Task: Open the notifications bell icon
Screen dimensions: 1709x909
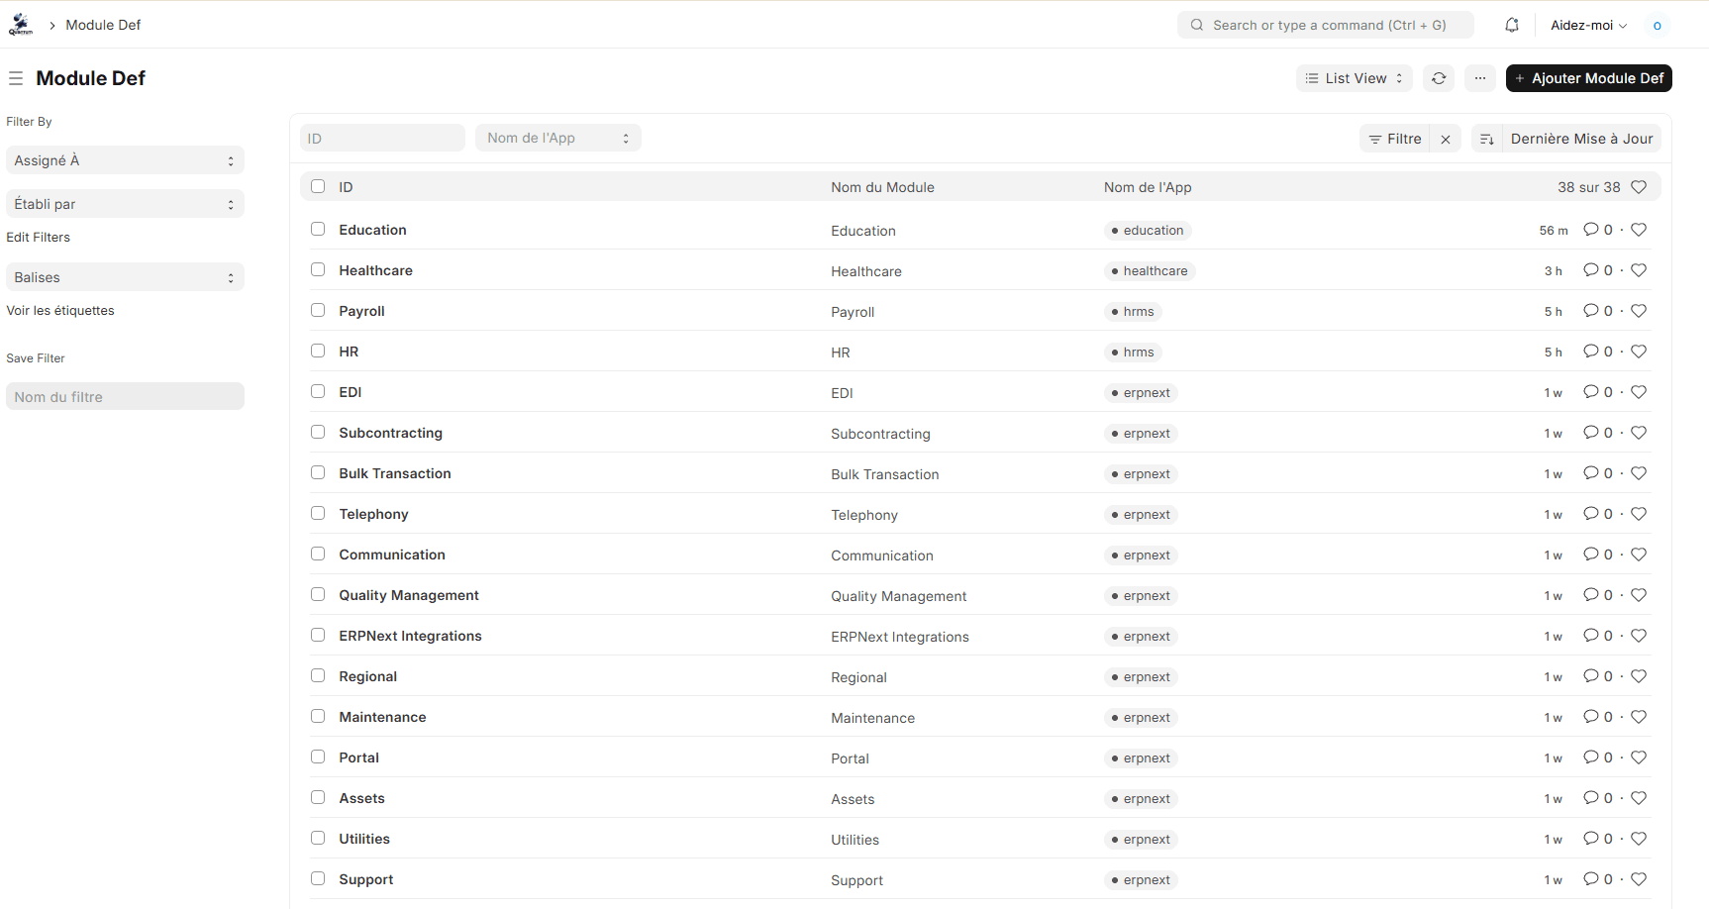Action: point(1512,25)
